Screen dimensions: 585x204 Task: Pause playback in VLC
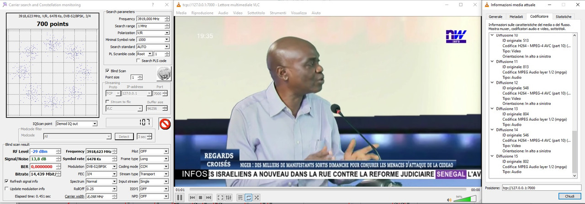coord(180,198)
